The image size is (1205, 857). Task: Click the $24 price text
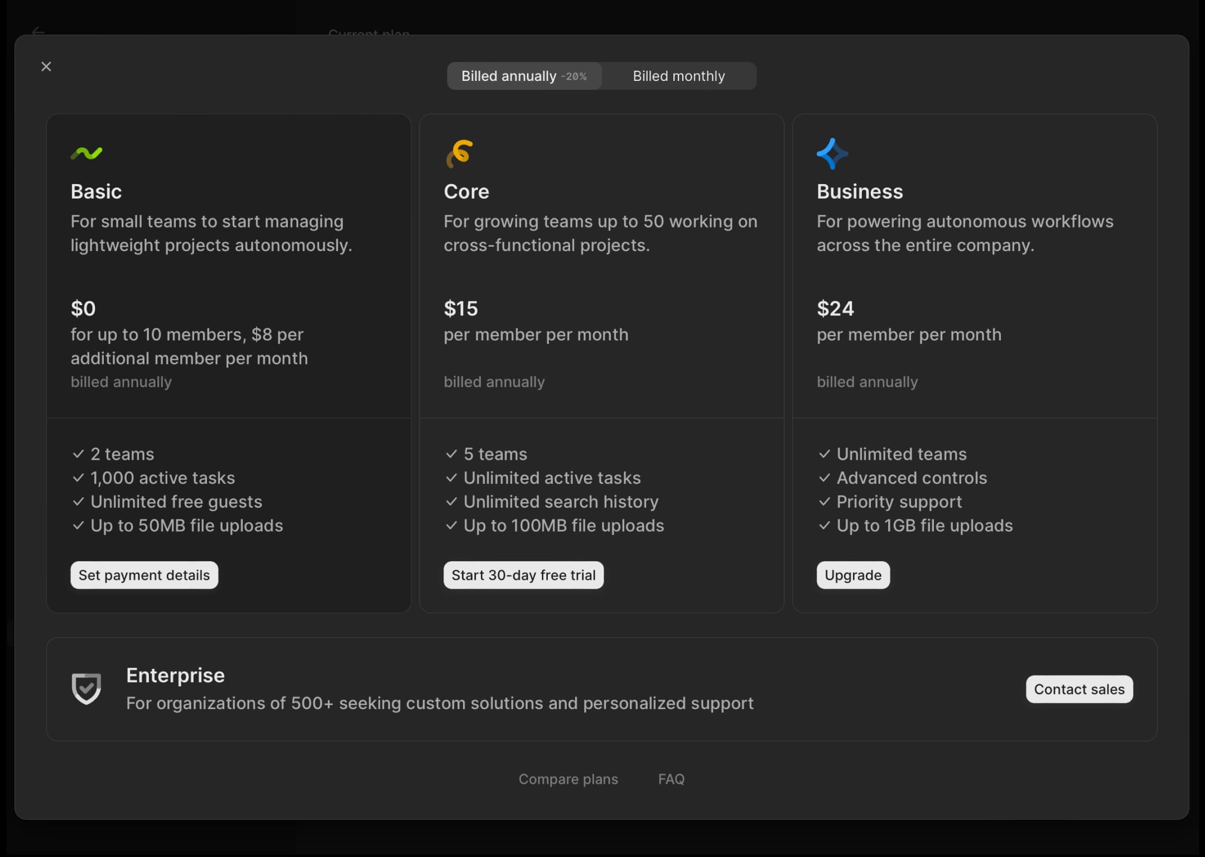tap(835, 308)
